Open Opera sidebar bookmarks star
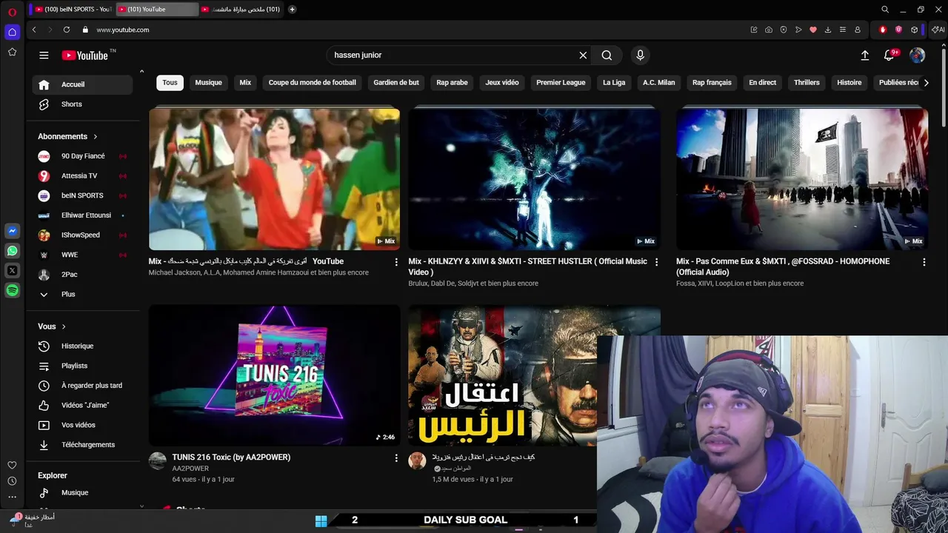Viewport: 948px width, 533px height. point(12,52)
